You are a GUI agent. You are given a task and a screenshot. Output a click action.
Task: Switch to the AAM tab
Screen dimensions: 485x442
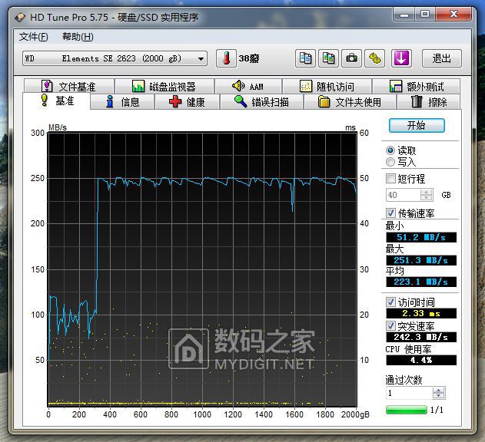click(x=248, y=86)
